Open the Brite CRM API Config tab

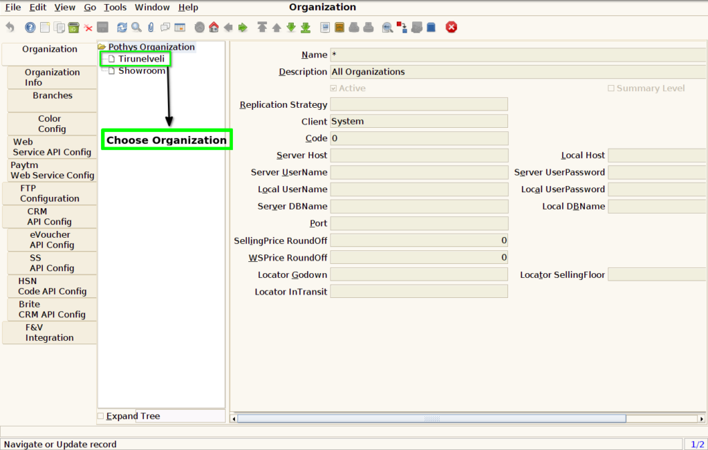(x=52, y=309)
